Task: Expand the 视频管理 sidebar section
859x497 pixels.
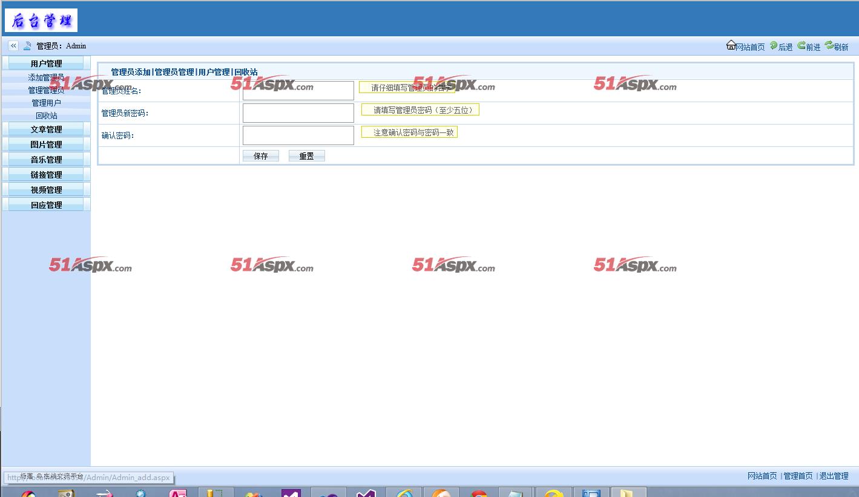Action: point(46,190)
